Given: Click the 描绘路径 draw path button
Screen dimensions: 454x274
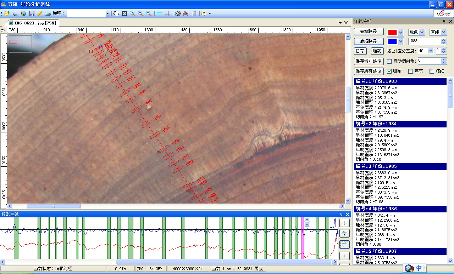Looking at the screenshot, I should click(368, 32).
